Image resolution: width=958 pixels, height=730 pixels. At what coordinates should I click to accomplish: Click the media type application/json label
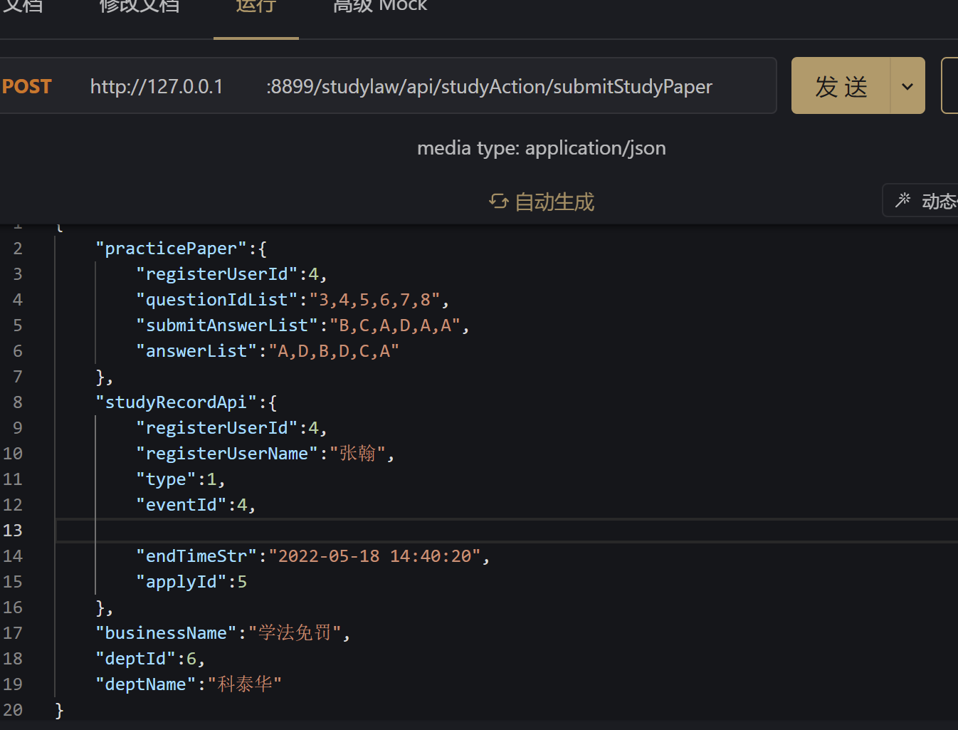[x=541, y=148]
